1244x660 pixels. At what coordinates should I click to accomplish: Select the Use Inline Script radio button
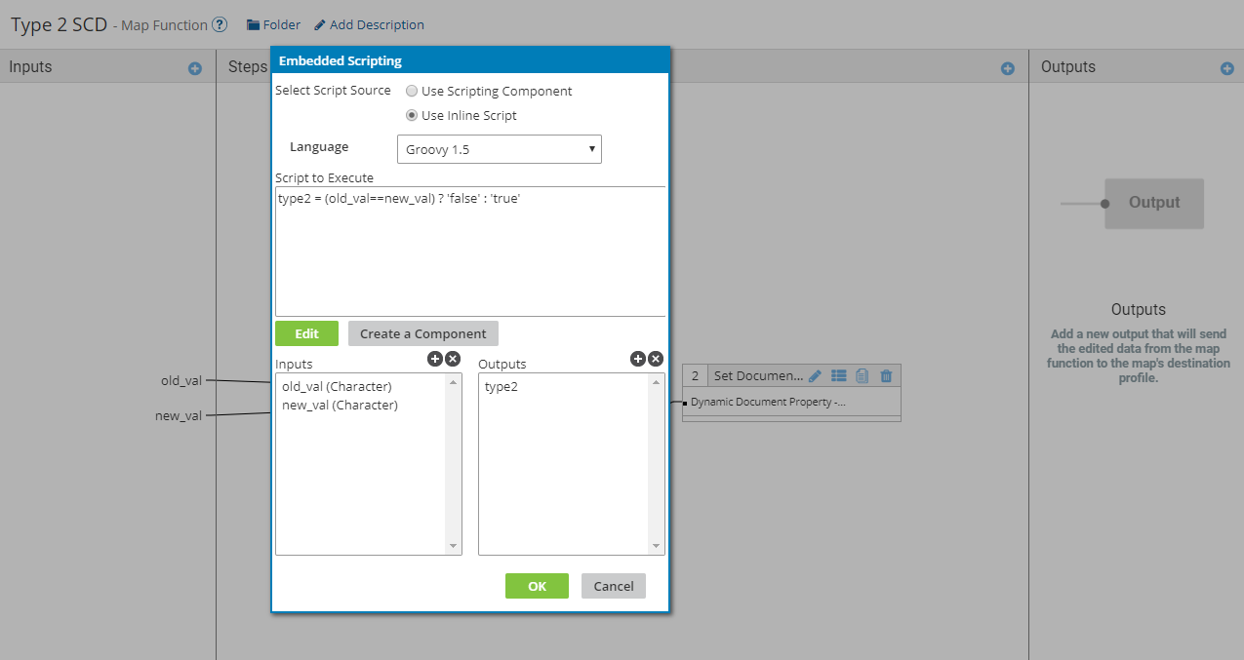click(x=412, y=116)
